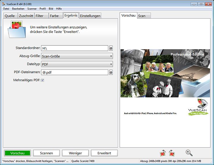Toggle the Mehrseitiges PDF checkbox
The image size is (214, 165).
(x=43, y=80)
